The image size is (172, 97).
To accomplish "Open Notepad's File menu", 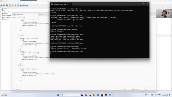I will 15,18.
